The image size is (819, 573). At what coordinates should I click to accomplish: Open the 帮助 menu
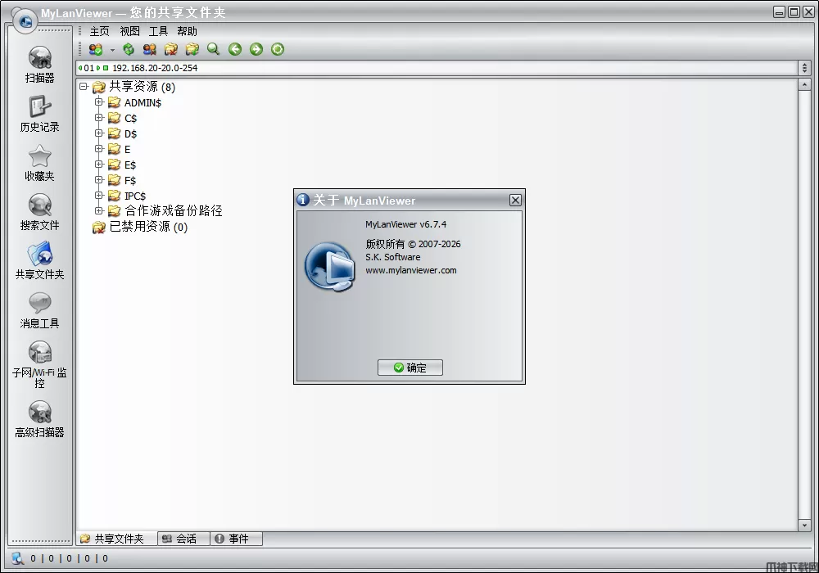tap(187, 31)
